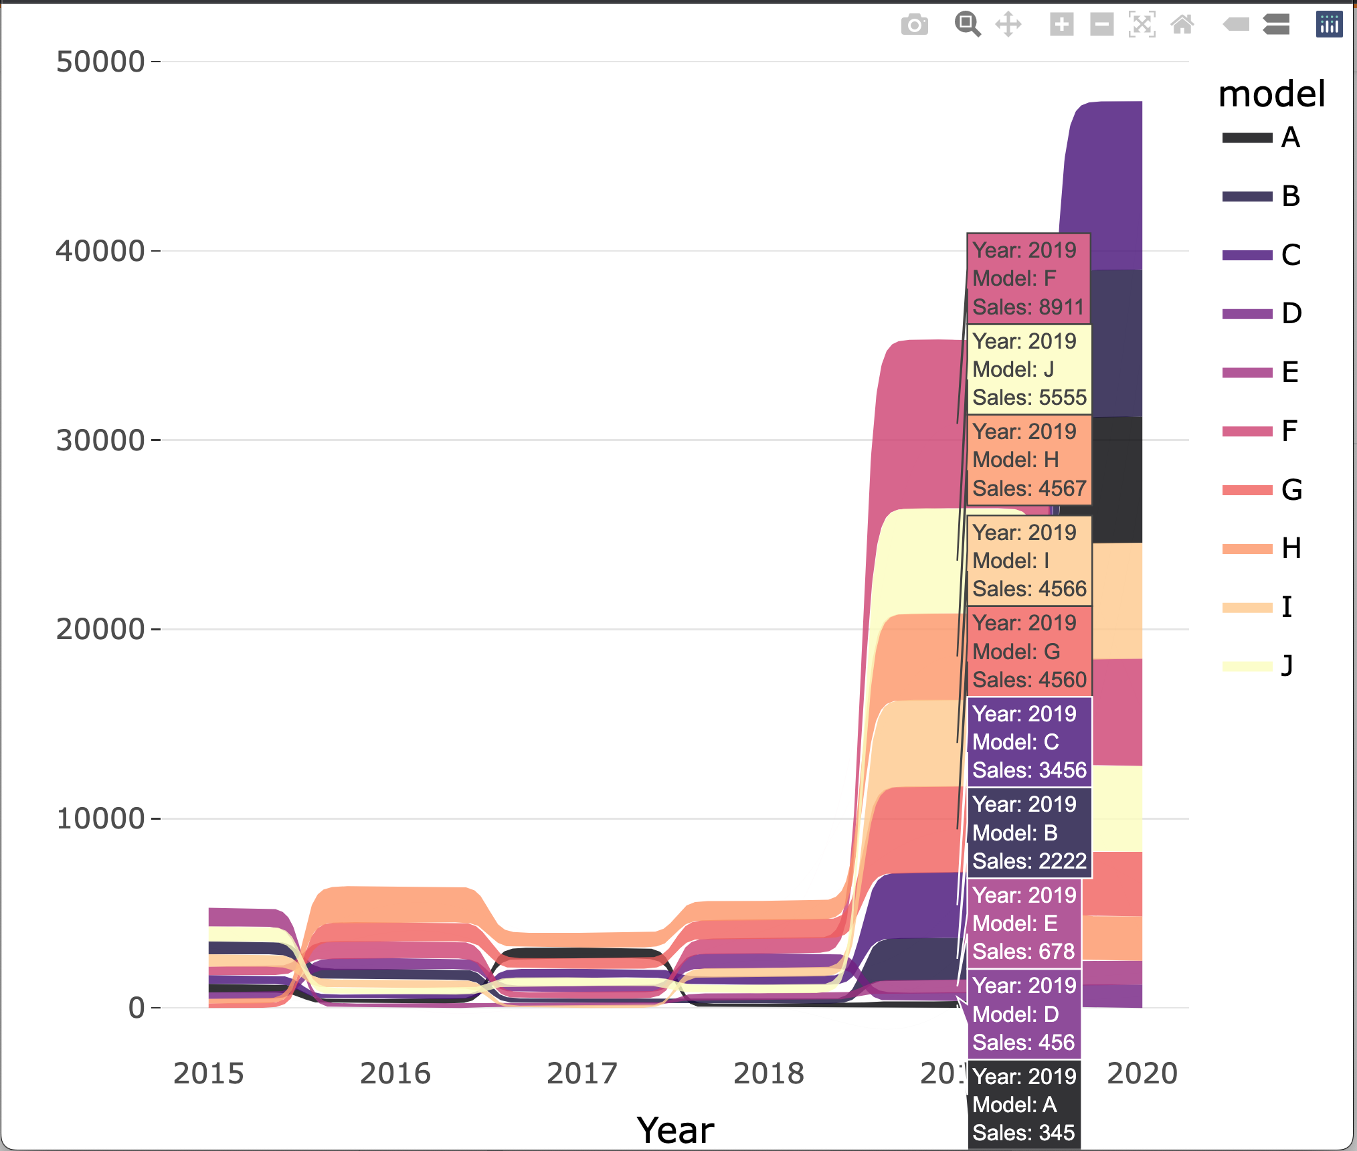
Task: Click the Model C Sales 3456 tooltip
Action: tap(1029, 741)
